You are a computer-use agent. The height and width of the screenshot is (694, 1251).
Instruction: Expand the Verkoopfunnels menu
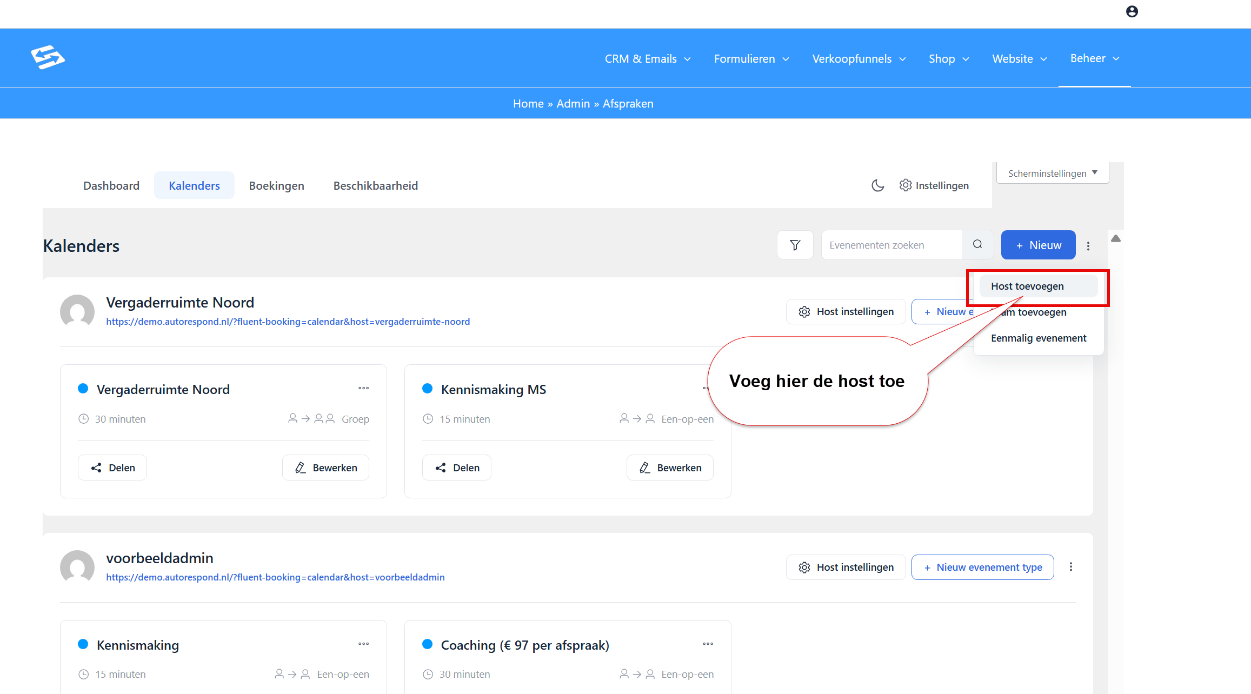click(x=859, y=58)
